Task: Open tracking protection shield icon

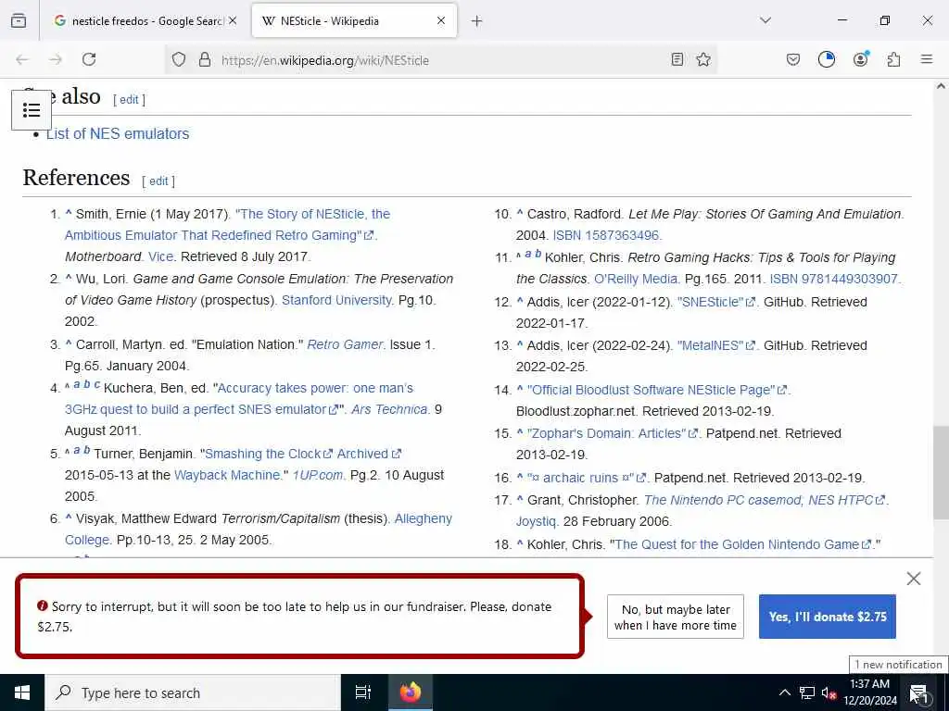Action: click(179, 59)
